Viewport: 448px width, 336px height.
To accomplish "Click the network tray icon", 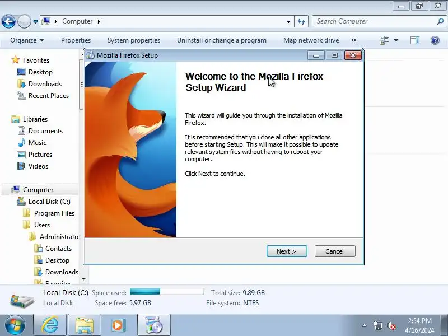I will (378, 325).
